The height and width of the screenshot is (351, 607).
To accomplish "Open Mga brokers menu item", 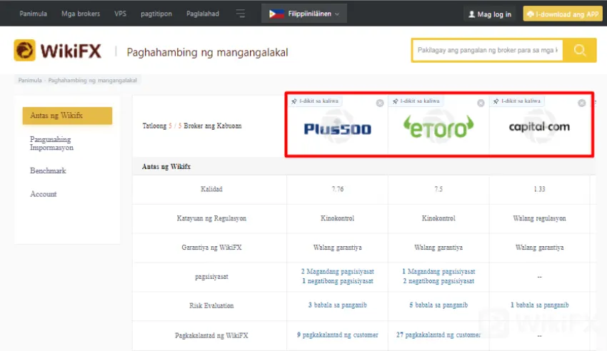I will pyautogui.click(x=81, y=14).
